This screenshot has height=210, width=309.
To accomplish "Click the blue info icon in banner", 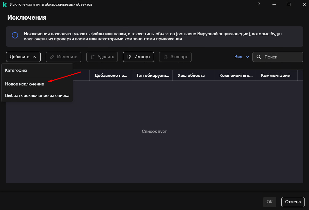I will click(x=15, y=35).
